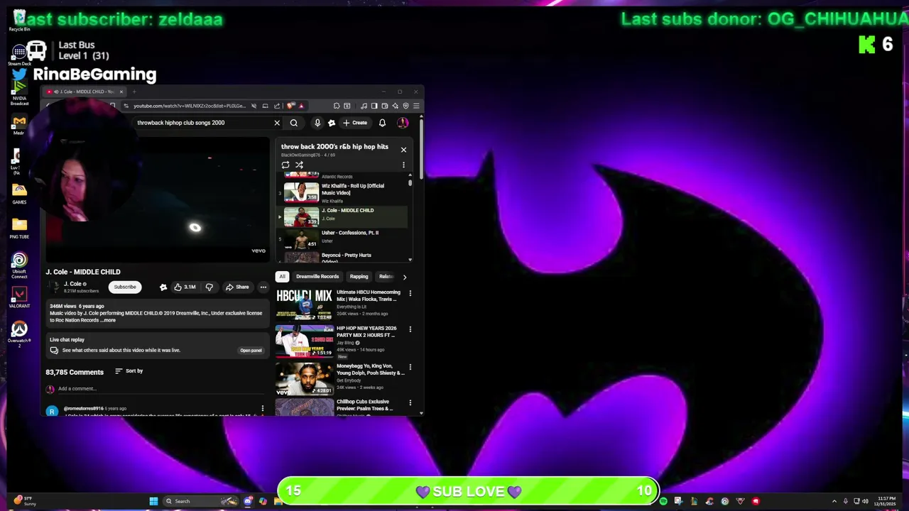This screenshot has height=511, width=909.
Task: Clear the YouTube search box text
Action: (277, 123)
